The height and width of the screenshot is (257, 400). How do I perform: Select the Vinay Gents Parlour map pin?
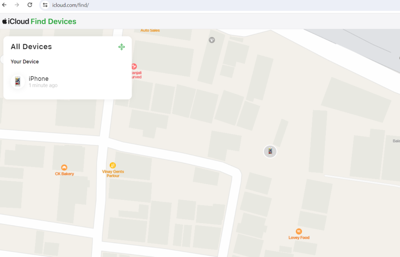pos(112,165)
